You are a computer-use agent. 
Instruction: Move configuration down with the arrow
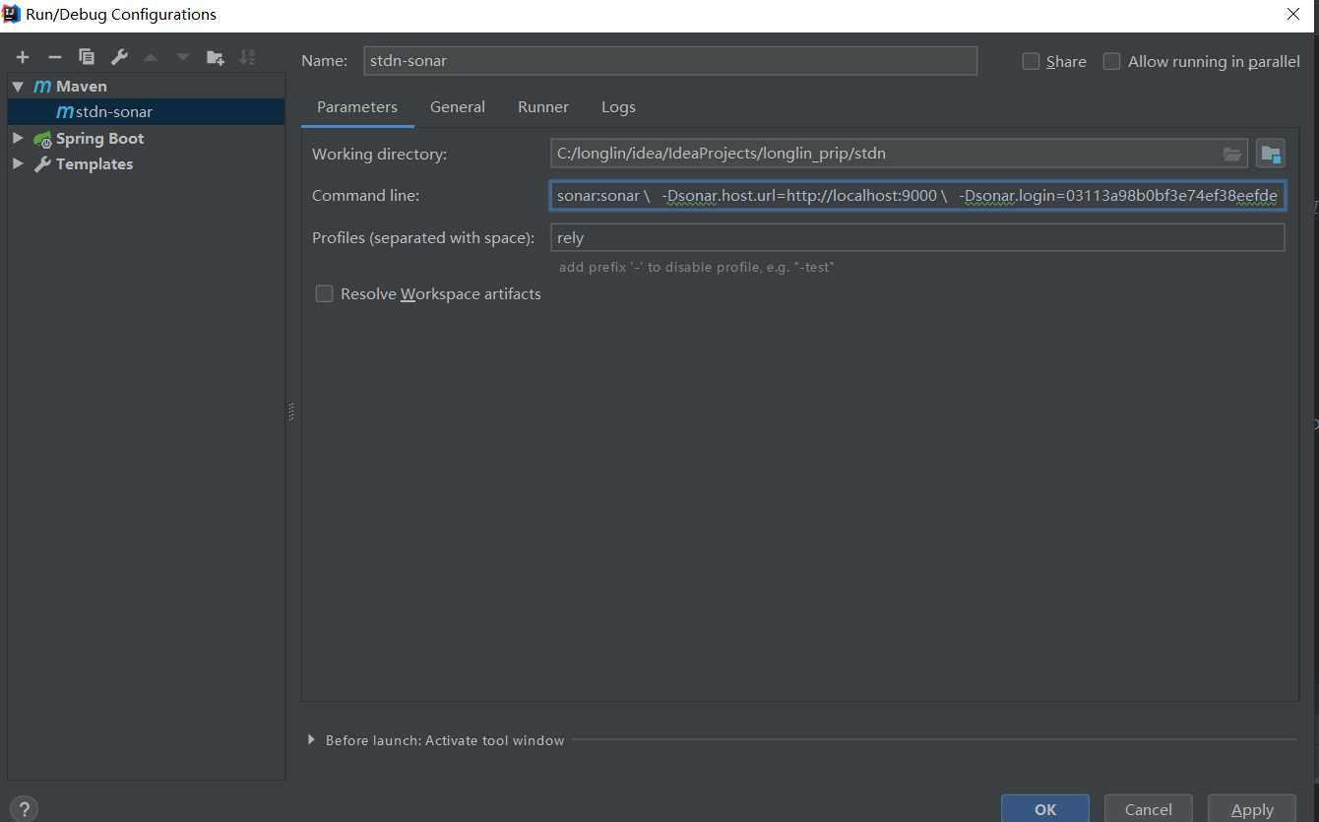coord(183,57)
